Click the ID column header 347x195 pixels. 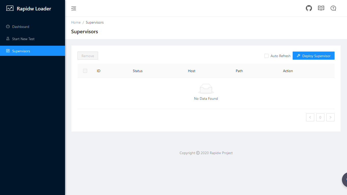[99, 71]
